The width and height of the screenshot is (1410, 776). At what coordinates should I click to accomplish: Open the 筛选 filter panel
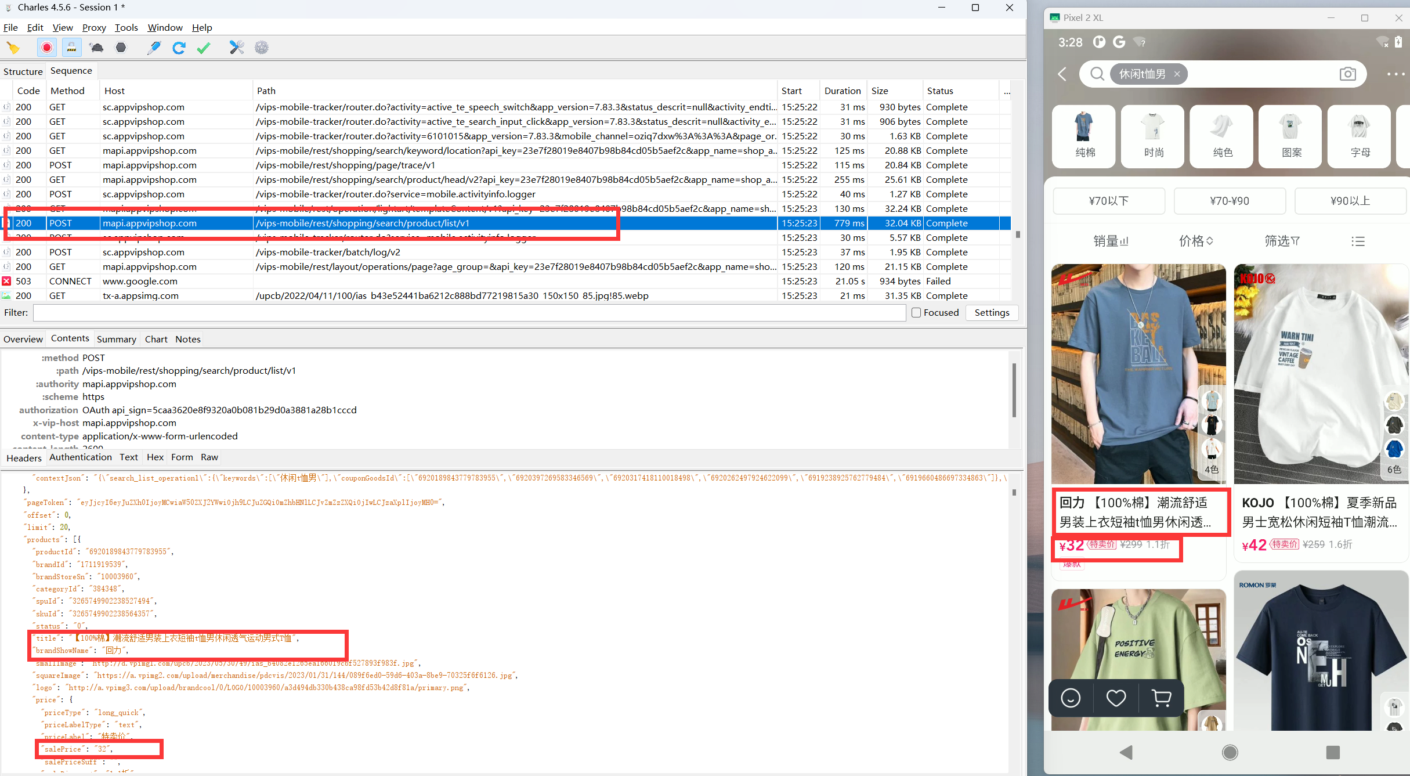point(1282,241)
